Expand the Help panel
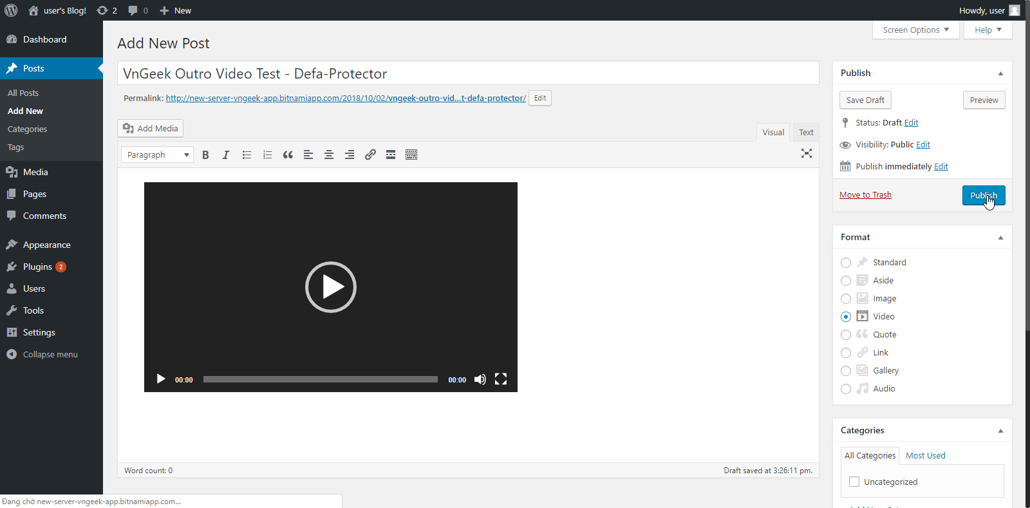The height and width of the screenshot is (508, 1030). (988, 30)
